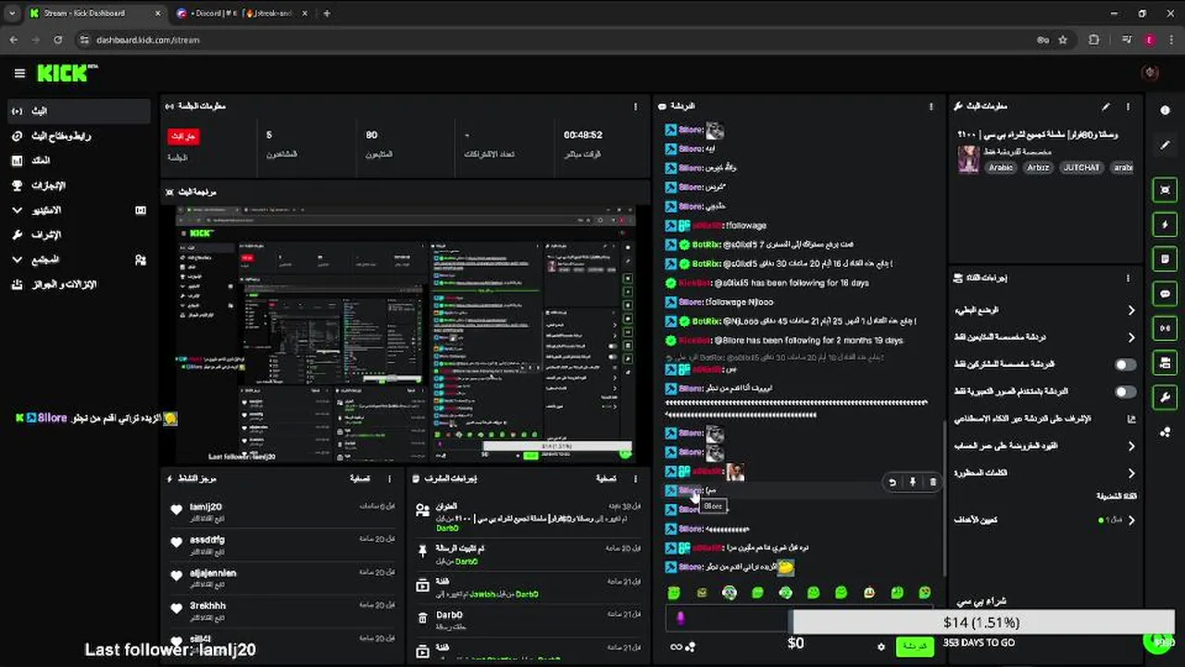Click the reply arrow on hovered chat message
Screen dimensions: 1185x667
[x=892, y=482]
